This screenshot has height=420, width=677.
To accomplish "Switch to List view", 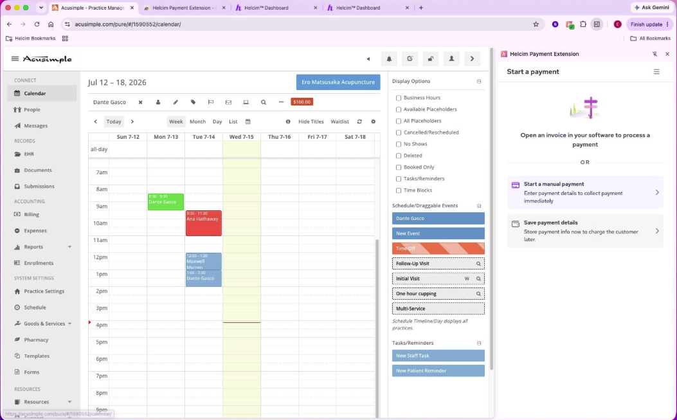I will point(233,122).
